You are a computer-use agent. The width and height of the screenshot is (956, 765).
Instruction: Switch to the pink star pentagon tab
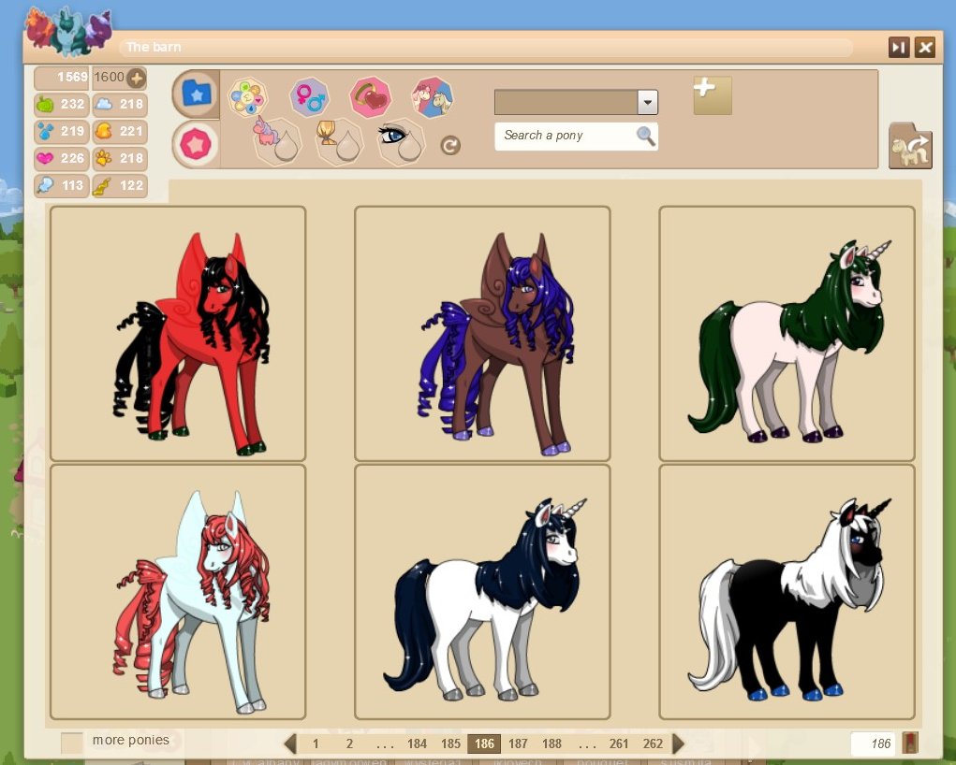(196, 145)
